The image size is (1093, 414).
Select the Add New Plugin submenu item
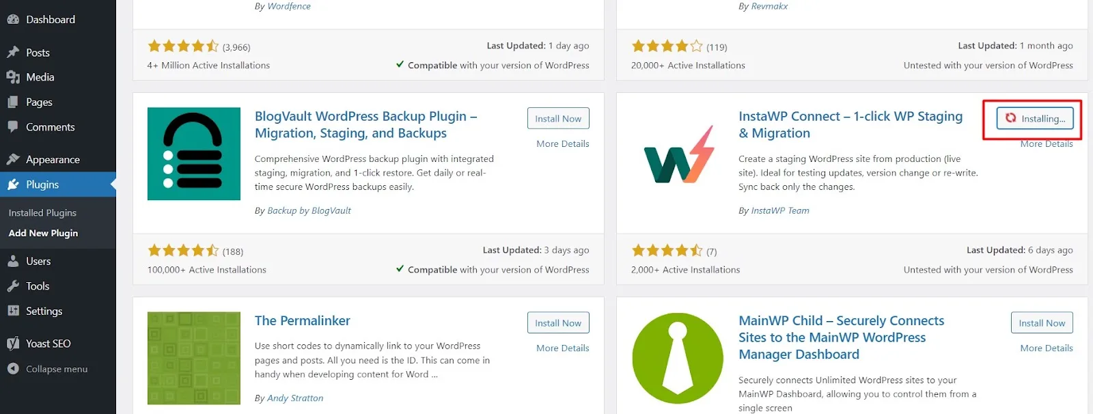[x=43, y=233]
